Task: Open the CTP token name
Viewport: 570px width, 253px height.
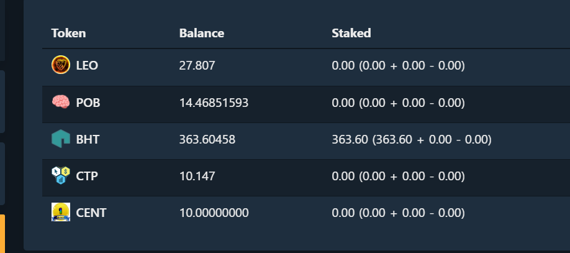Action: point(87,176)
